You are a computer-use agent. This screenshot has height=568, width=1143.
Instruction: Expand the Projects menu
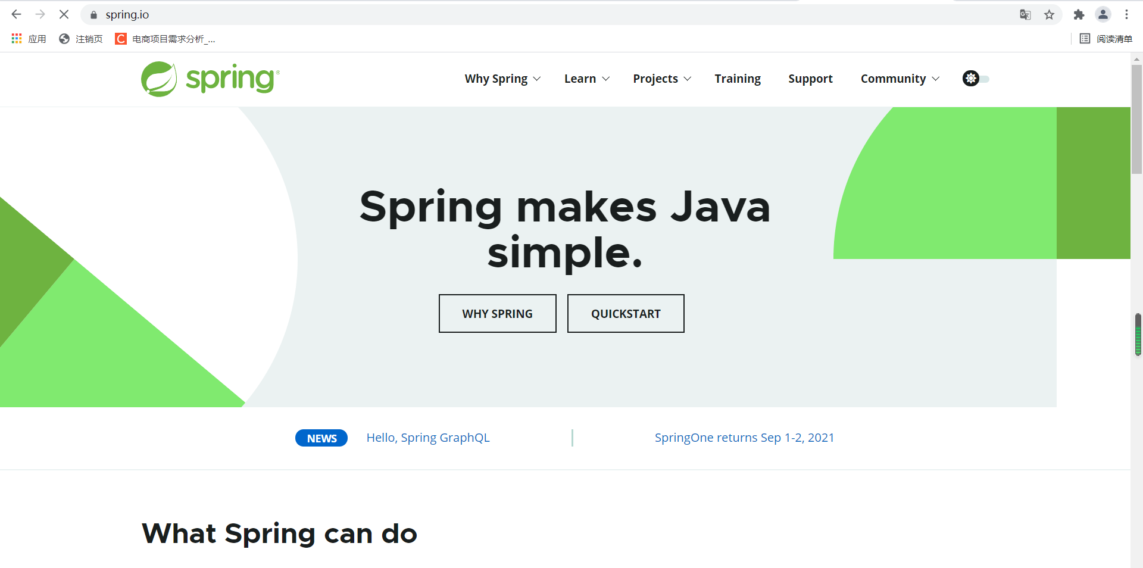(662, 79)
